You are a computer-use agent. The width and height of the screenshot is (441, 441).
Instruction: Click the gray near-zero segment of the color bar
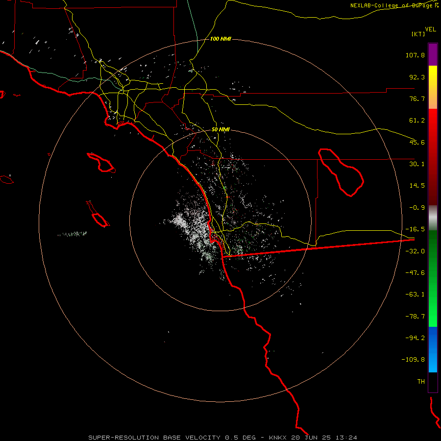coord(433,218)
